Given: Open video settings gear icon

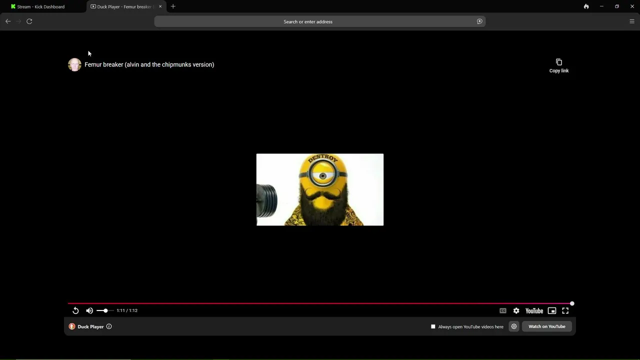Looking at the screenshot, I should click(x=516, y=310).
